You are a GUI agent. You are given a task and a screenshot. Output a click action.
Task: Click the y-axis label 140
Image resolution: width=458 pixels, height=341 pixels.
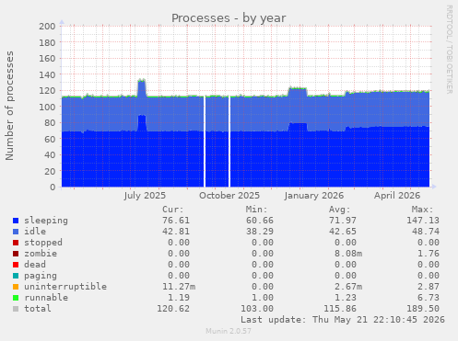(x=47, y=74)
